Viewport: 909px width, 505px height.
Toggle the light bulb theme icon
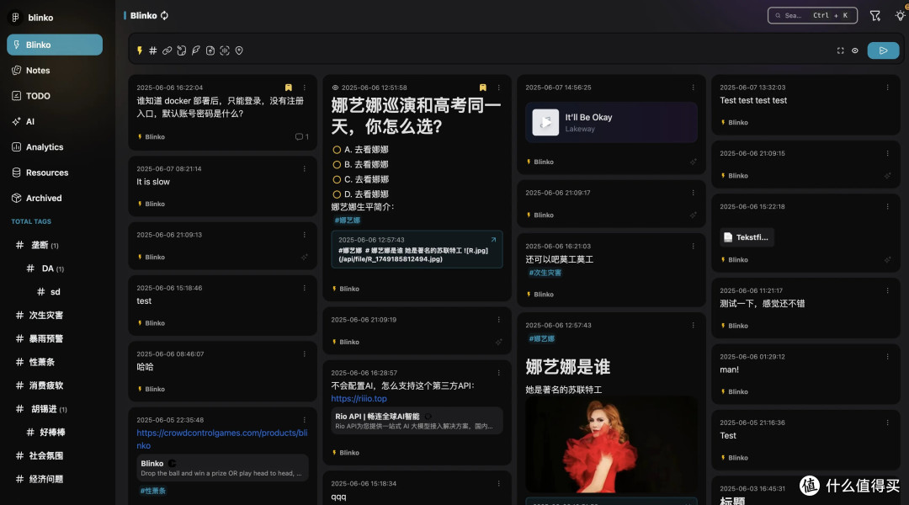tap(901, 16)
